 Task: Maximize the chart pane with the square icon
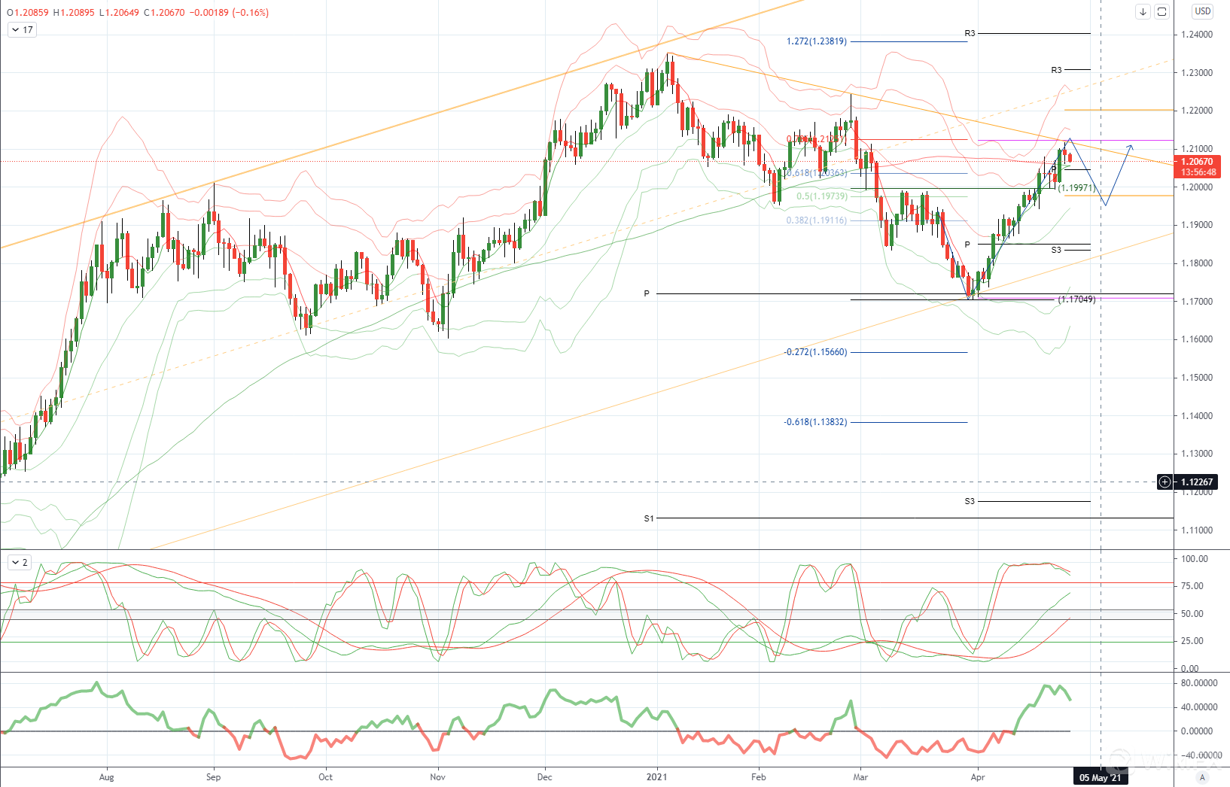point(1162,11)
